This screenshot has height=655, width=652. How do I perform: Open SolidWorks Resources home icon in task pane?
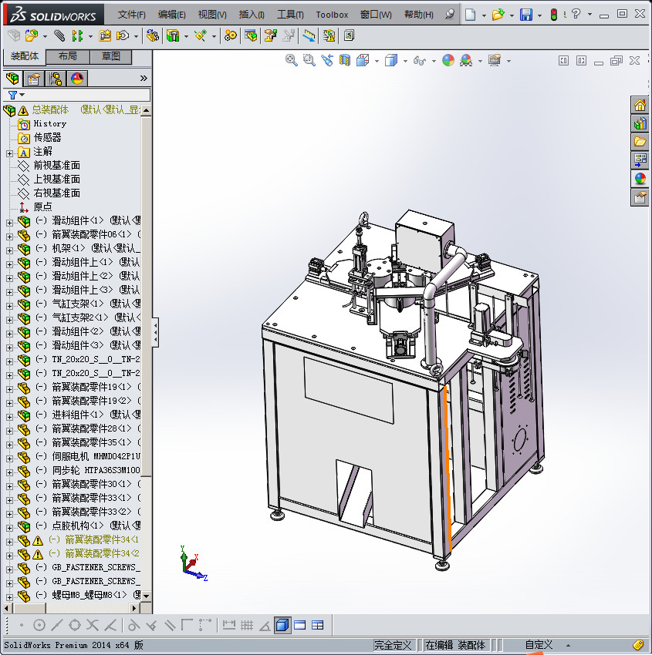click(640, 106)
